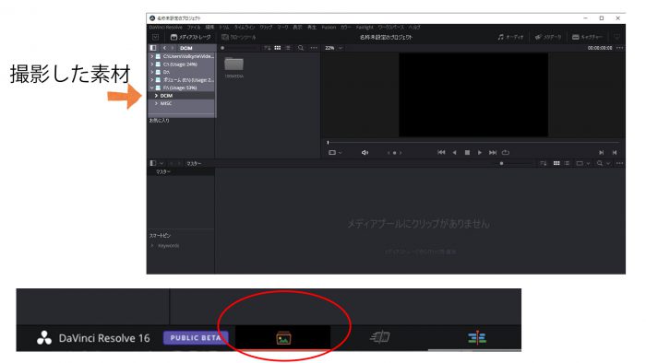Open the Fusion menu
This screenshot has width=646, height=363.
click(329, 27)
